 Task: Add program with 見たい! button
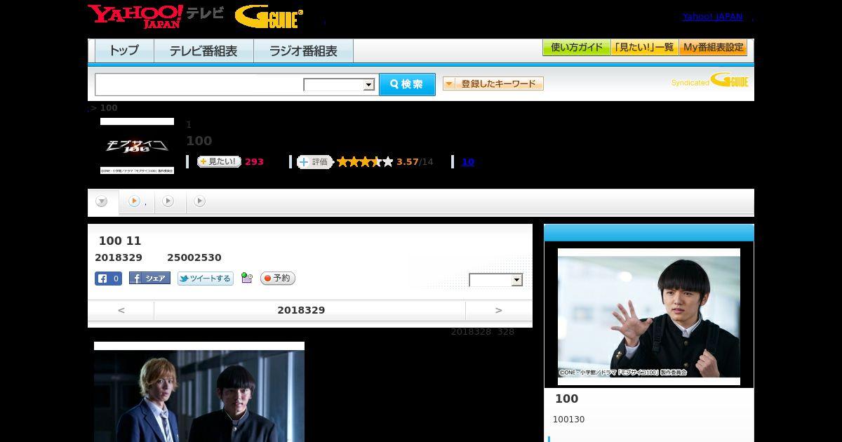click(219, 161)
